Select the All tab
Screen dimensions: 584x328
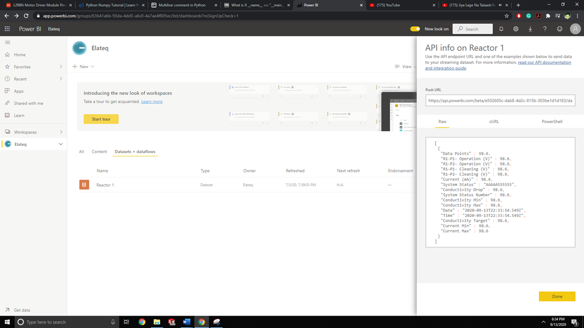[81, 152]
